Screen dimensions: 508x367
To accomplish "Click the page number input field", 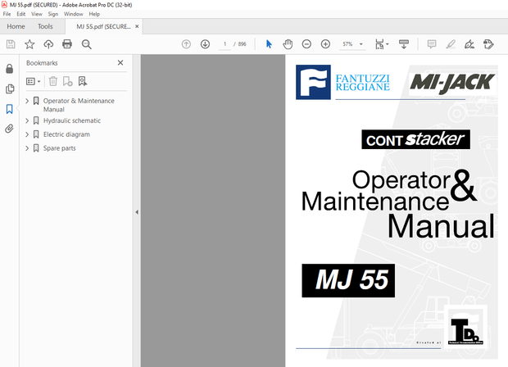I will [225, 44].
